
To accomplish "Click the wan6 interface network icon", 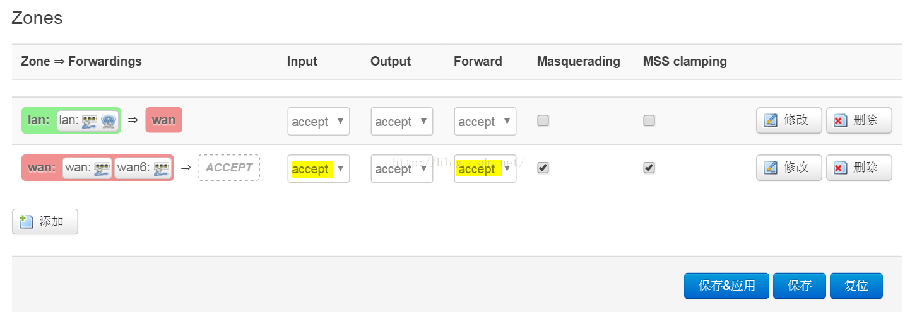I will [162, 168].
